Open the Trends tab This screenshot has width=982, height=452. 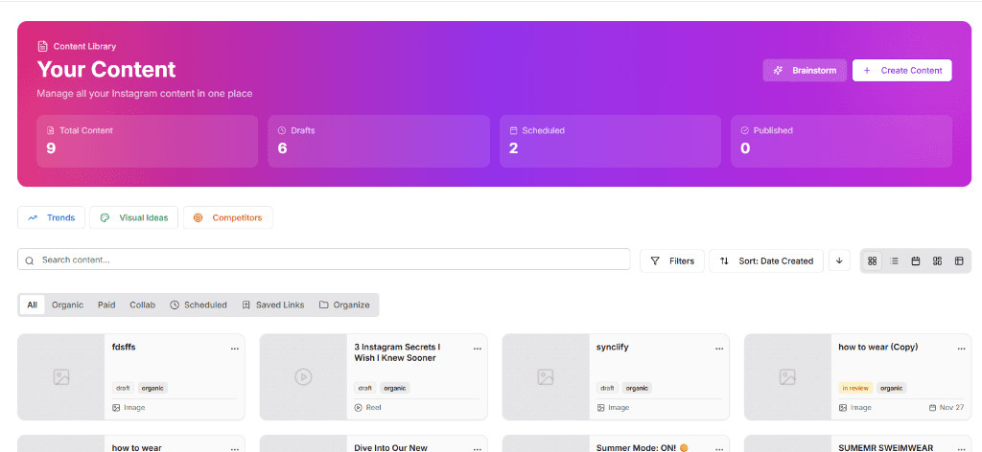click(52, 217)
